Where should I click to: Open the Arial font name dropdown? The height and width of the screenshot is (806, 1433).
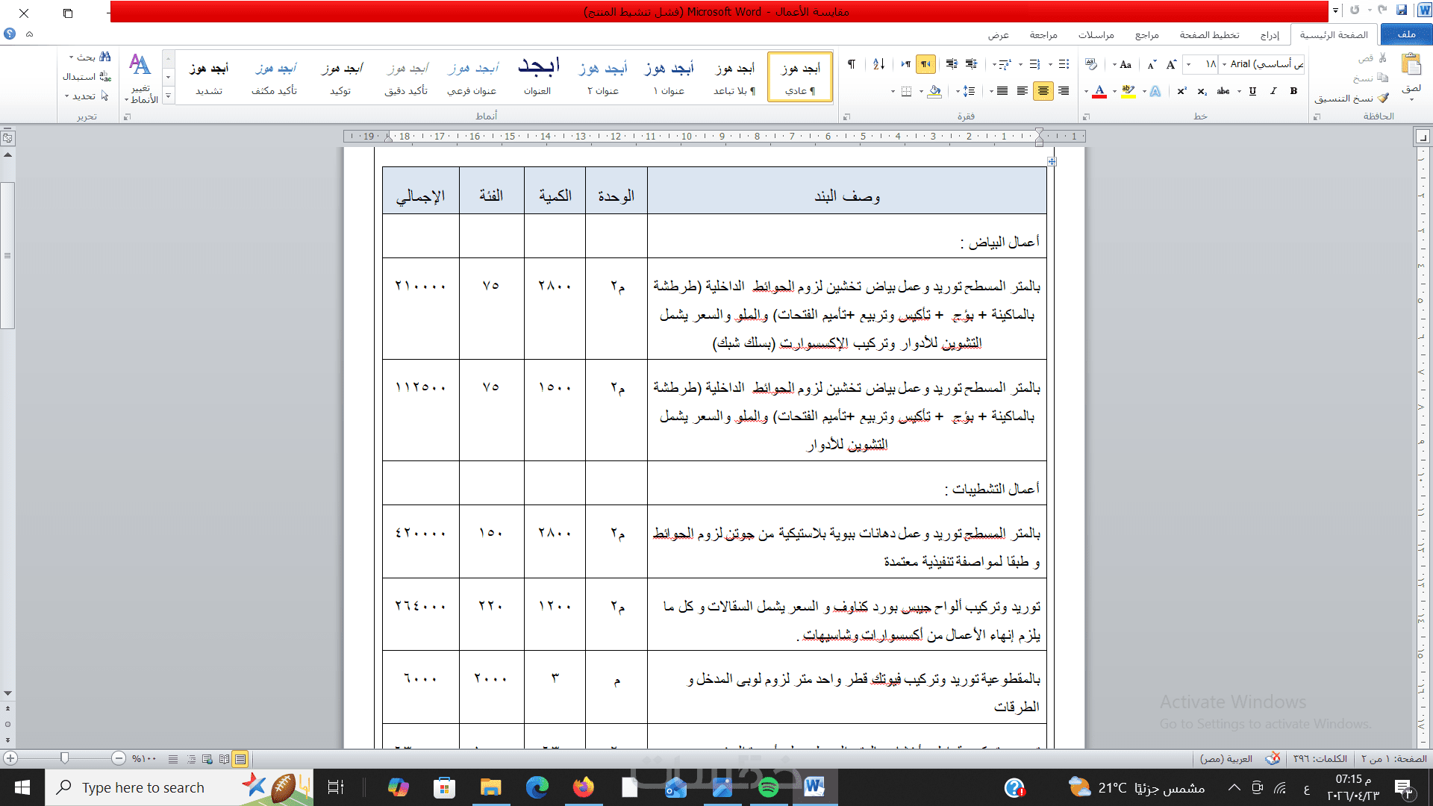(x=1224, y=64)
